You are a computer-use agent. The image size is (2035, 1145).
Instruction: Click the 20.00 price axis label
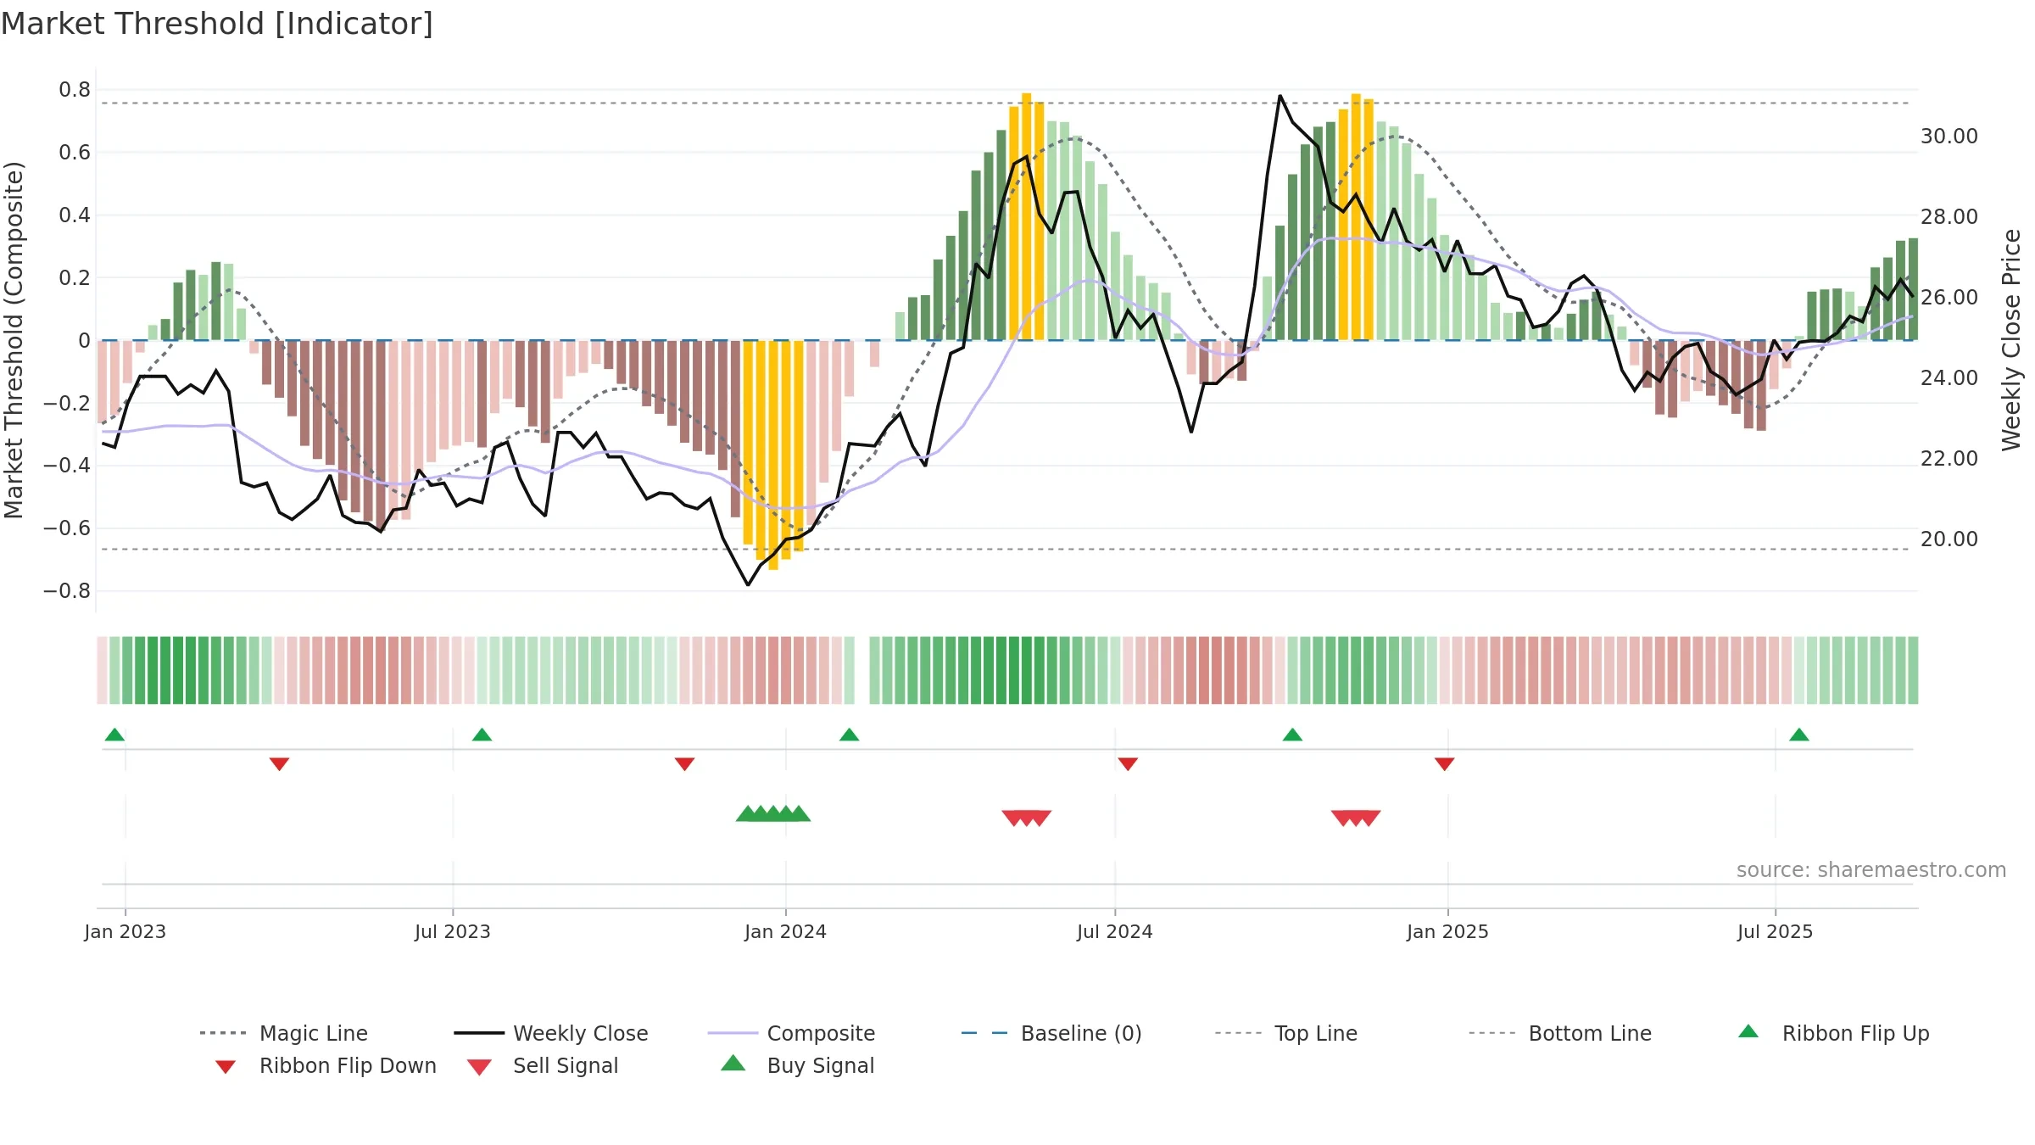click(x=1949, y=539)
